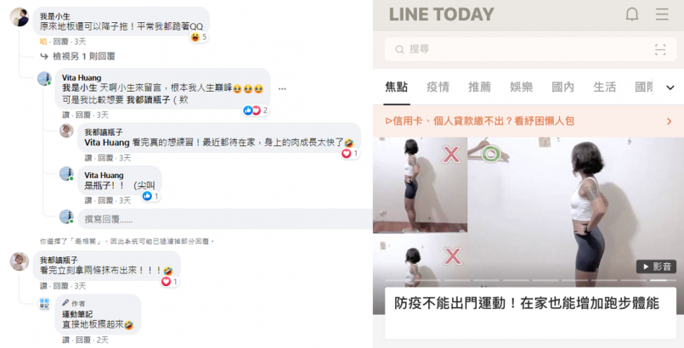Open the 紓困懶人包 banner arrow

[x=670, y=121]
